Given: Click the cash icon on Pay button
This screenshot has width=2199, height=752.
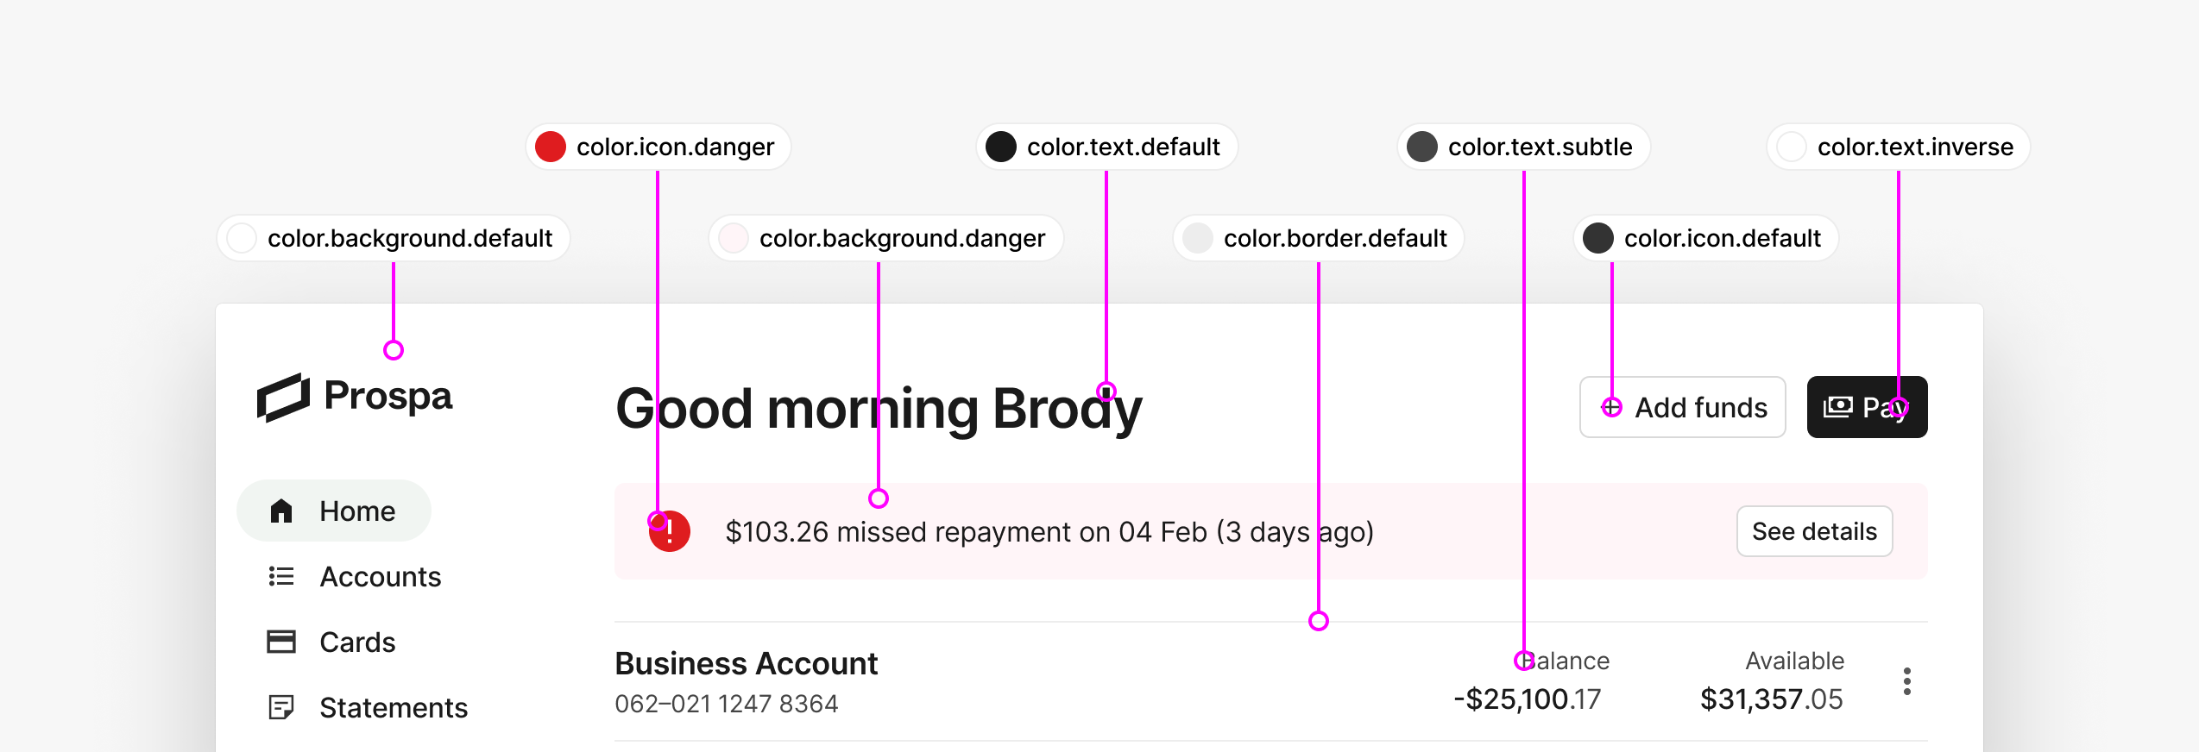Looking at the screenshot, I should click(1837, 407).
